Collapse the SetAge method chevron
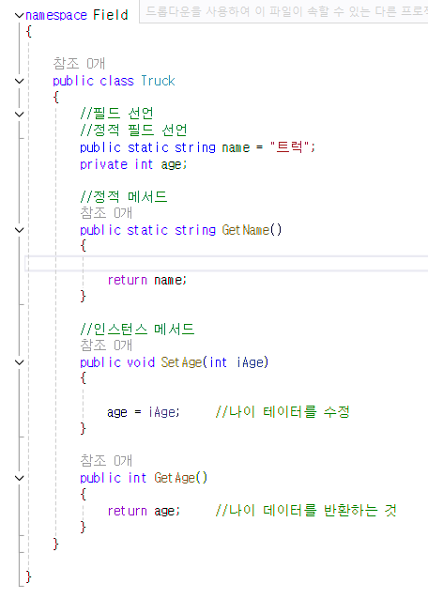428x599 pixels. [19, 362]
